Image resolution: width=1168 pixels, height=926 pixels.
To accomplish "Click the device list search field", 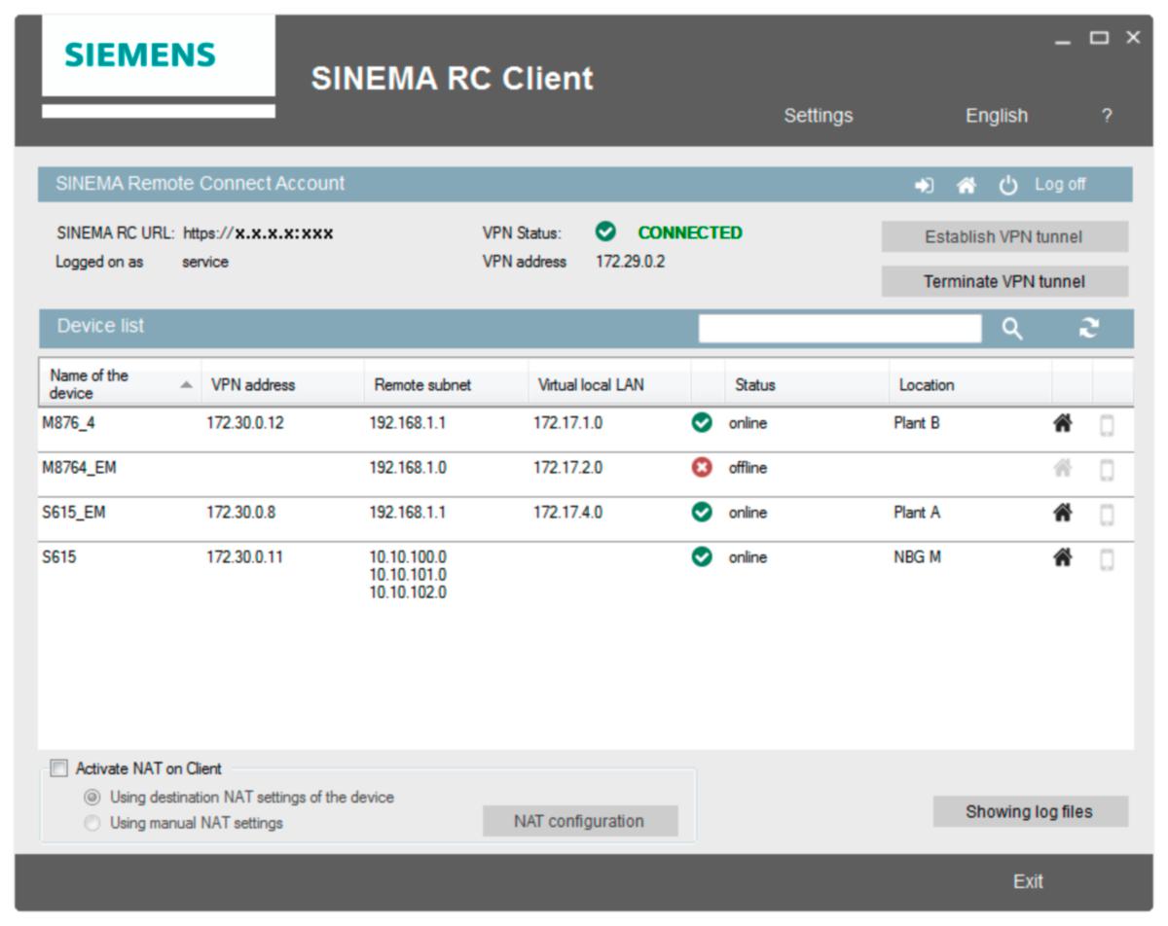I will tap(839, 330).
